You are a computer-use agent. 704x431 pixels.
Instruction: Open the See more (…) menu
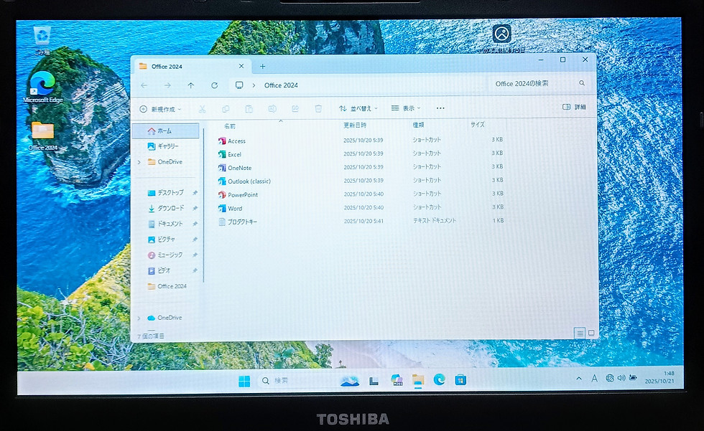440,108
